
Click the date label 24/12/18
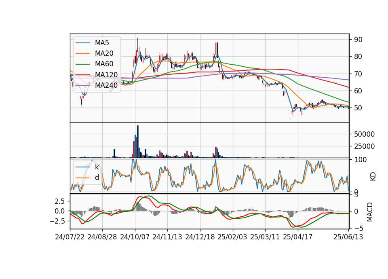[200, 237]
